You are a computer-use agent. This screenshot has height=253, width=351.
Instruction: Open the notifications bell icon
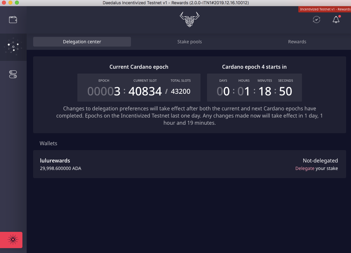click(x=336, y=19)
